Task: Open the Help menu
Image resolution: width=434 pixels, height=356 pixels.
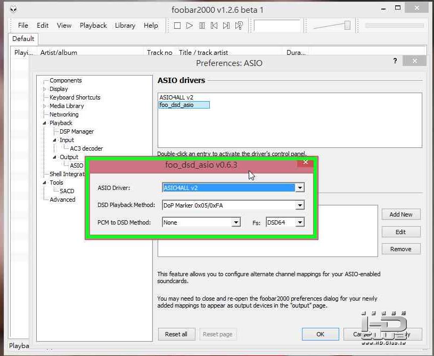Action: (151, 26)
